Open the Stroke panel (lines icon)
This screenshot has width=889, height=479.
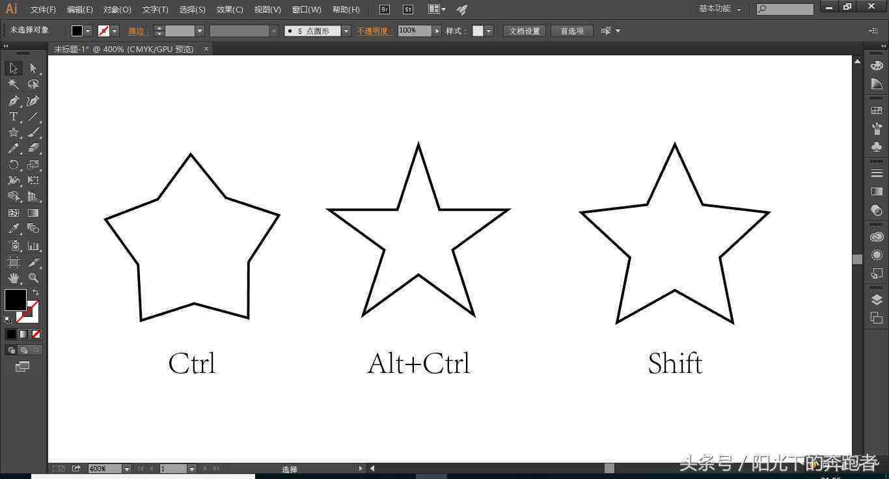[x=877, y=173]
